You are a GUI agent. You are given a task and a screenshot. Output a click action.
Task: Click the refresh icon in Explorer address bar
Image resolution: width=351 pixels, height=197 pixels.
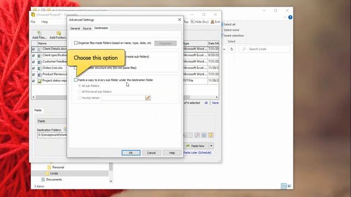click(x=231, y=49)
